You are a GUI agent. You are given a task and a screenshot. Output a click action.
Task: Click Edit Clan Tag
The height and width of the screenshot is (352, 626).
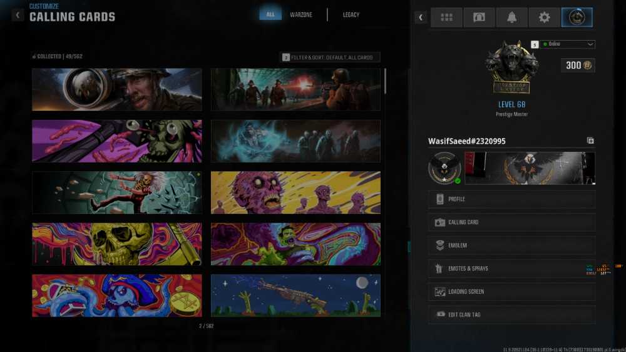pos(511,314)
